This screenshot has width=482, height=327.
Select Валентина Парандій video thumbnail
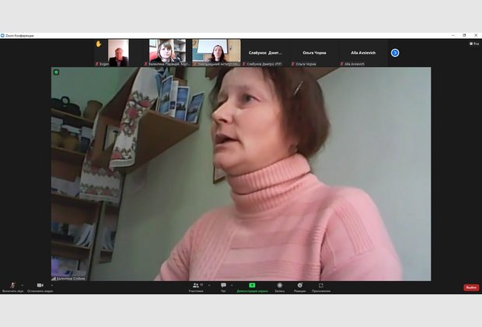[x=167, y=53]
